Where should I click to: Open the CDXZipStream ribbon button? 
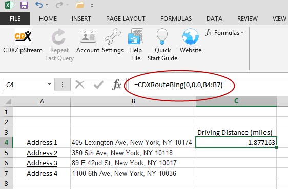point(23,41)
